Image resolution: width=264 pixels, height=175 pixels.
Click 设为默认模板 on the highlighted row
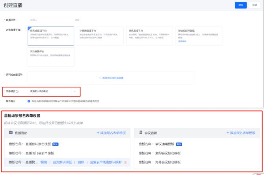(63, 162)
